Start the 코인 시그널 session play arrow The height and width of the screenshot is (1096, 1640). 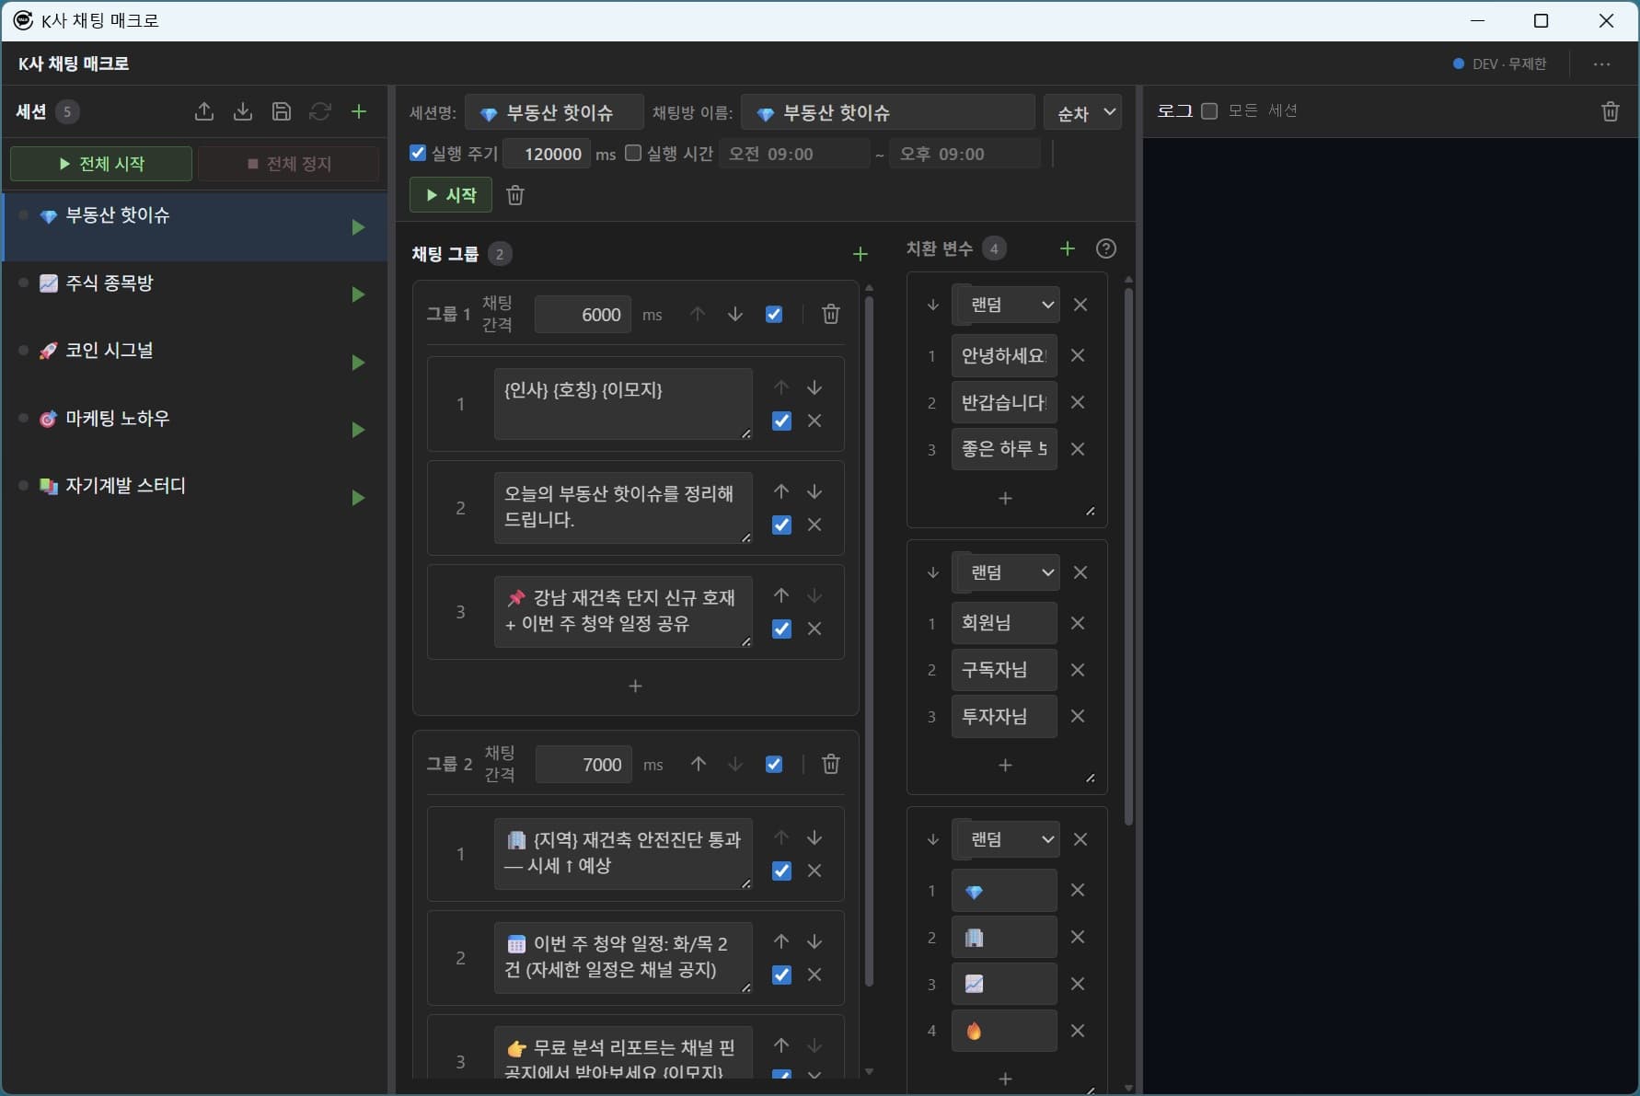coord(358,363)
